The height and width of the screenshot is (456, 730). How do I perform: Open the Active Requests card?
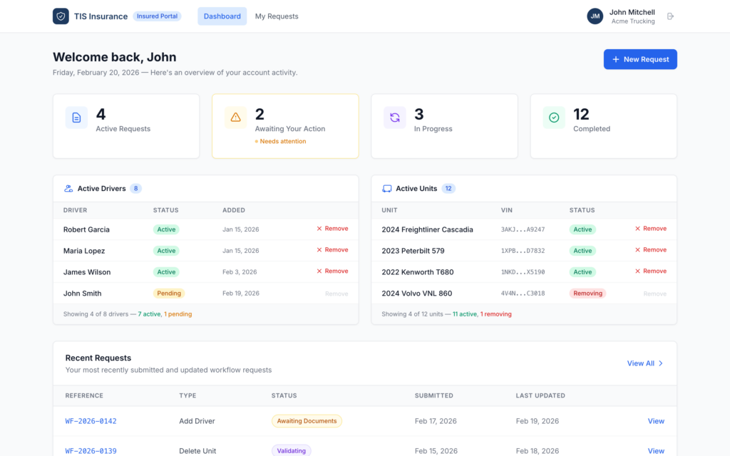coord(126,126)
